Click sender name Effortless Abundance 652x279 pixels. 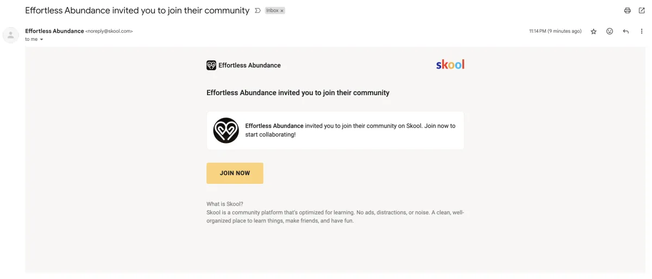[54, 31]
